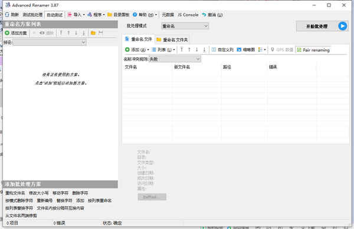This screenshot has height=229, width=354.
Task: Click the 替换字符 method link
Action: 64,200
